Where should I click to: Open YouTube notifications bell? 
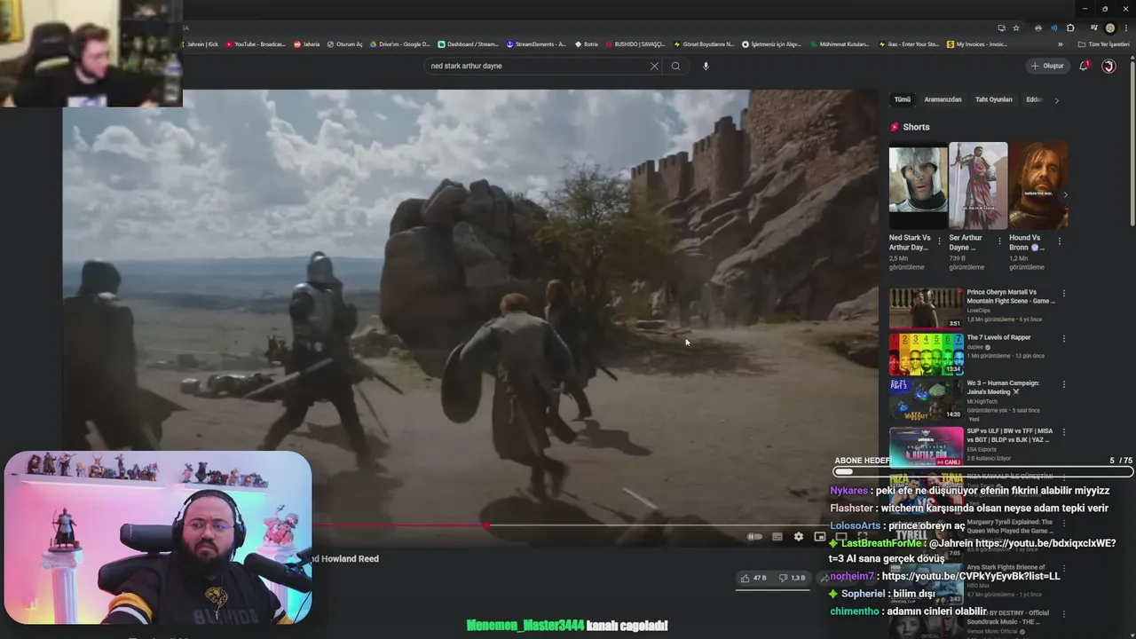(x=1084, y=66)
